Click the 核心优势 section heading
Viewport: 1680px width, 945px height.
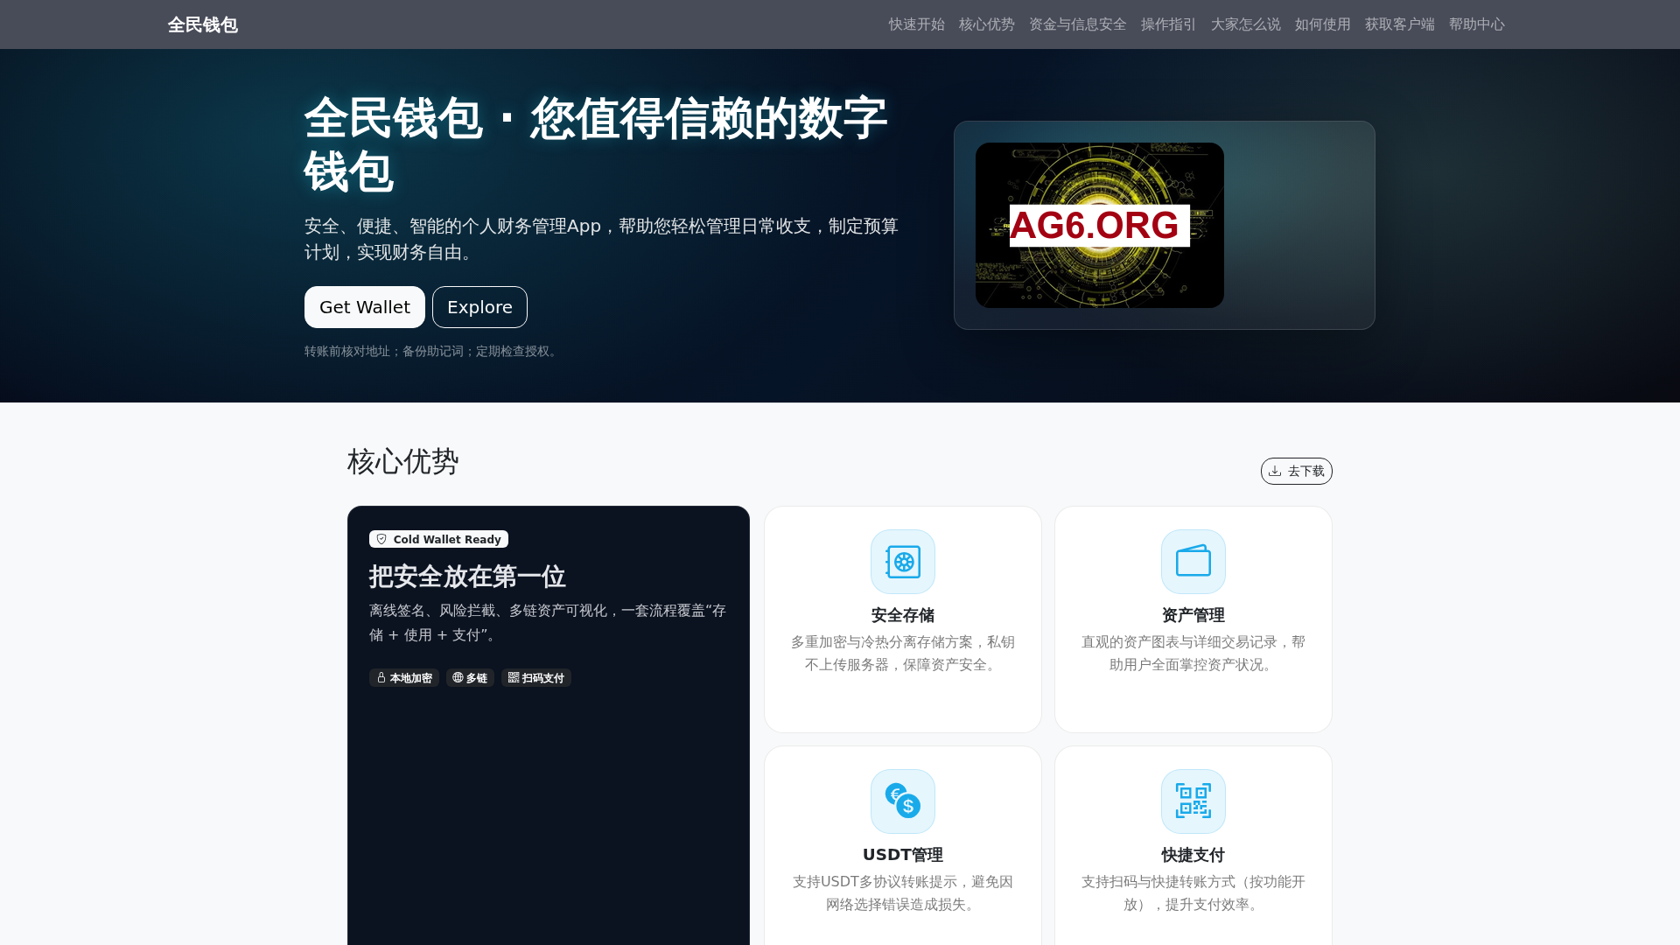click(x=402, y=461)
